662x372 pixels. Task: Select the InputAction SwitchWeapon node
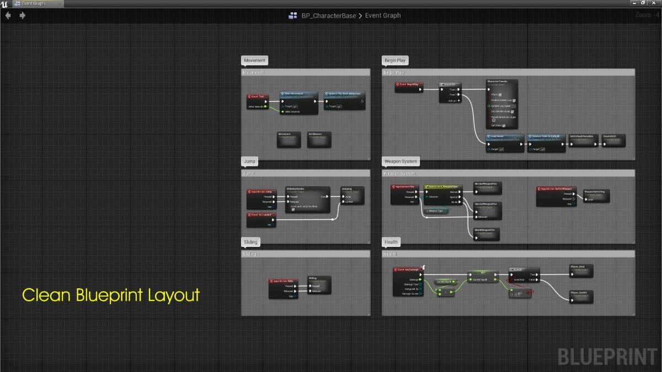pos(557,196)
